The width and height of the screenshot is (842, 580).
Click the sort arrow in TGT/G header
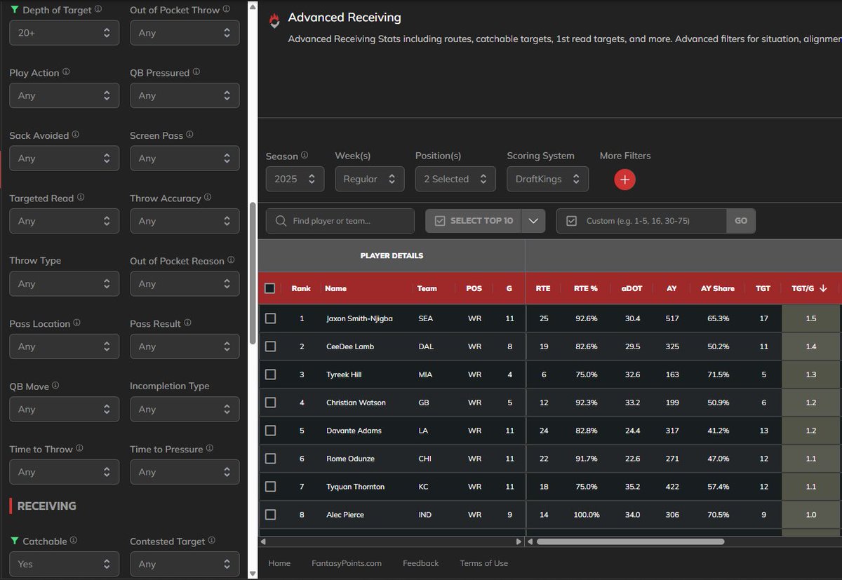tap(823, 288)
